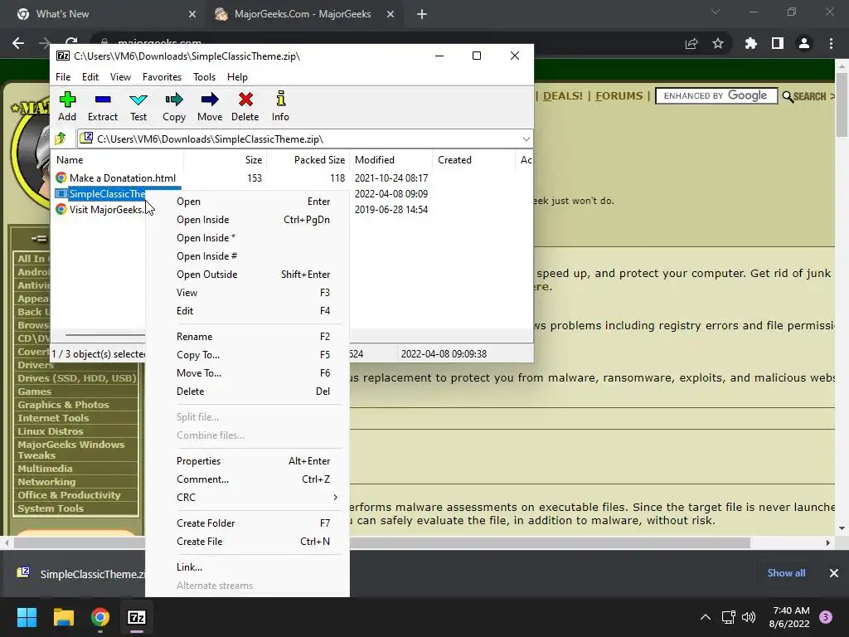Open the Favorites menu
849x637 pixels.
162,77
